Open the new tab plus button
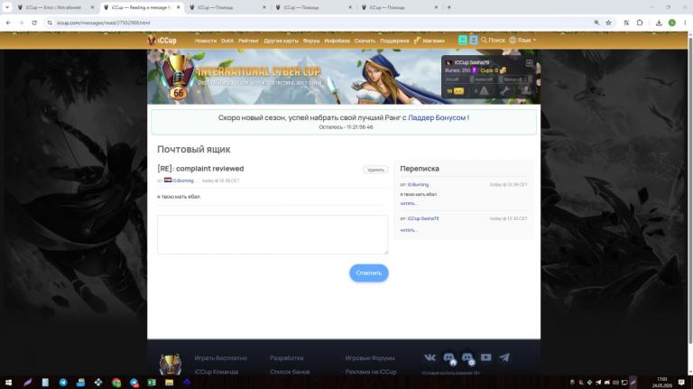Image resolution: width=693 pixels, height=389 pixels. point(449,7)
